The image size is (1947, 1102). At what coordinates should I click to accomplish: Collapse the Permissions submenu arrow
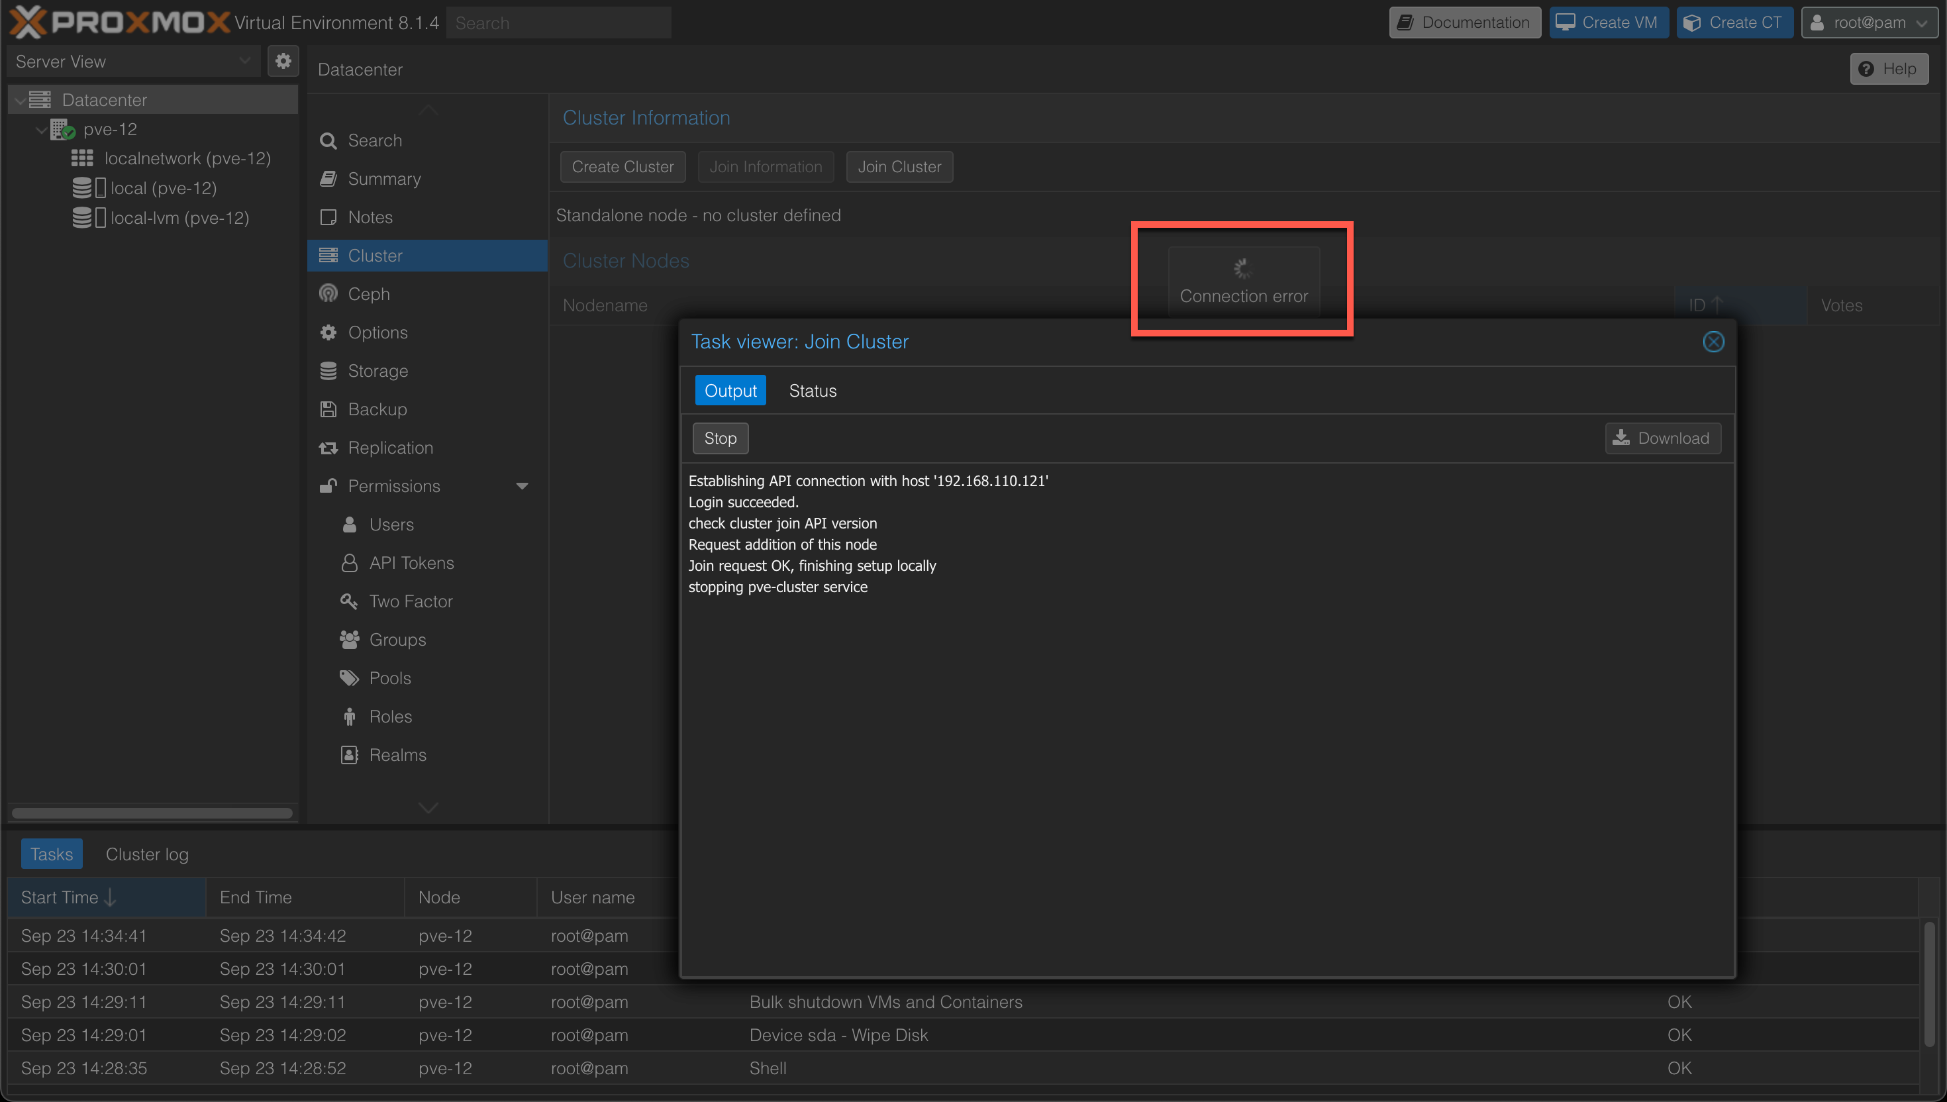(522, 486)
